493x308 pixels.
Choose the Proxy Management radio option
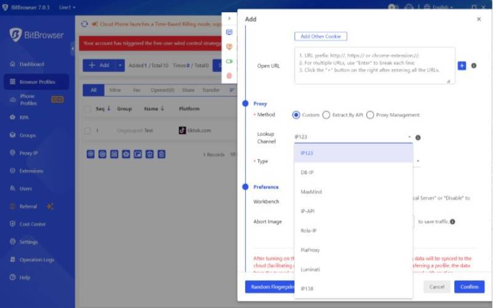point(370,115)
